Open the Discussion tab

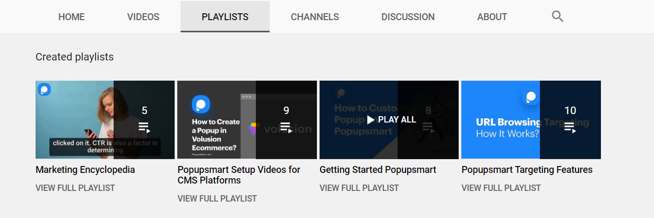408,17
